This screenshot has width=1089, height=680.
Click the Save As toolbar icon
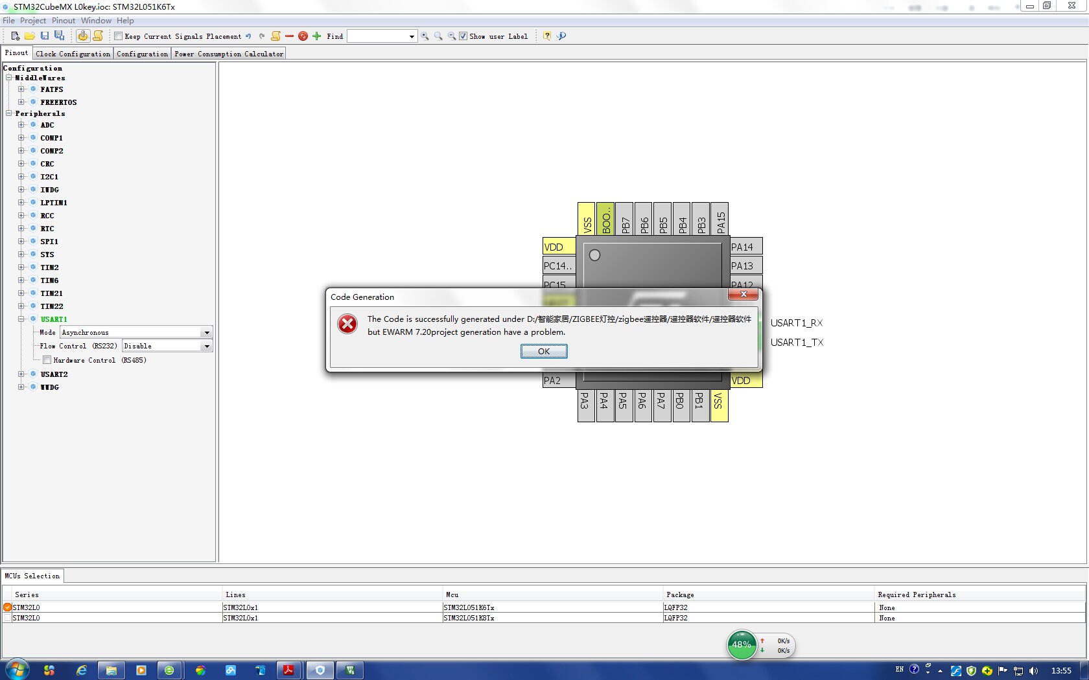click(x=59, y=36)
